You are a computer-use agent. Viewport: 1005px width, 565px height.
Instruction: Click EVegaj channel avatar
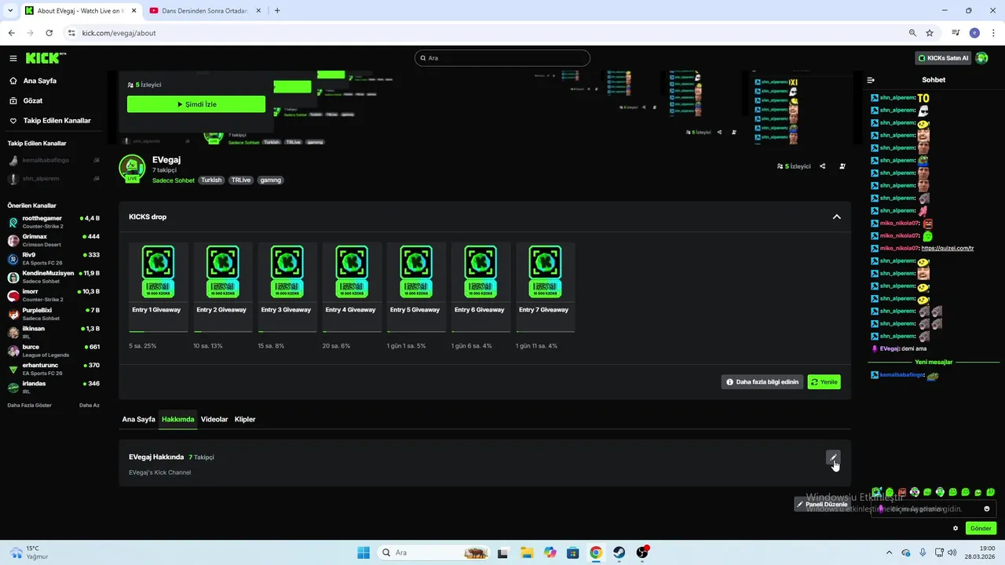pyautogui.click(x=132, y=168)
